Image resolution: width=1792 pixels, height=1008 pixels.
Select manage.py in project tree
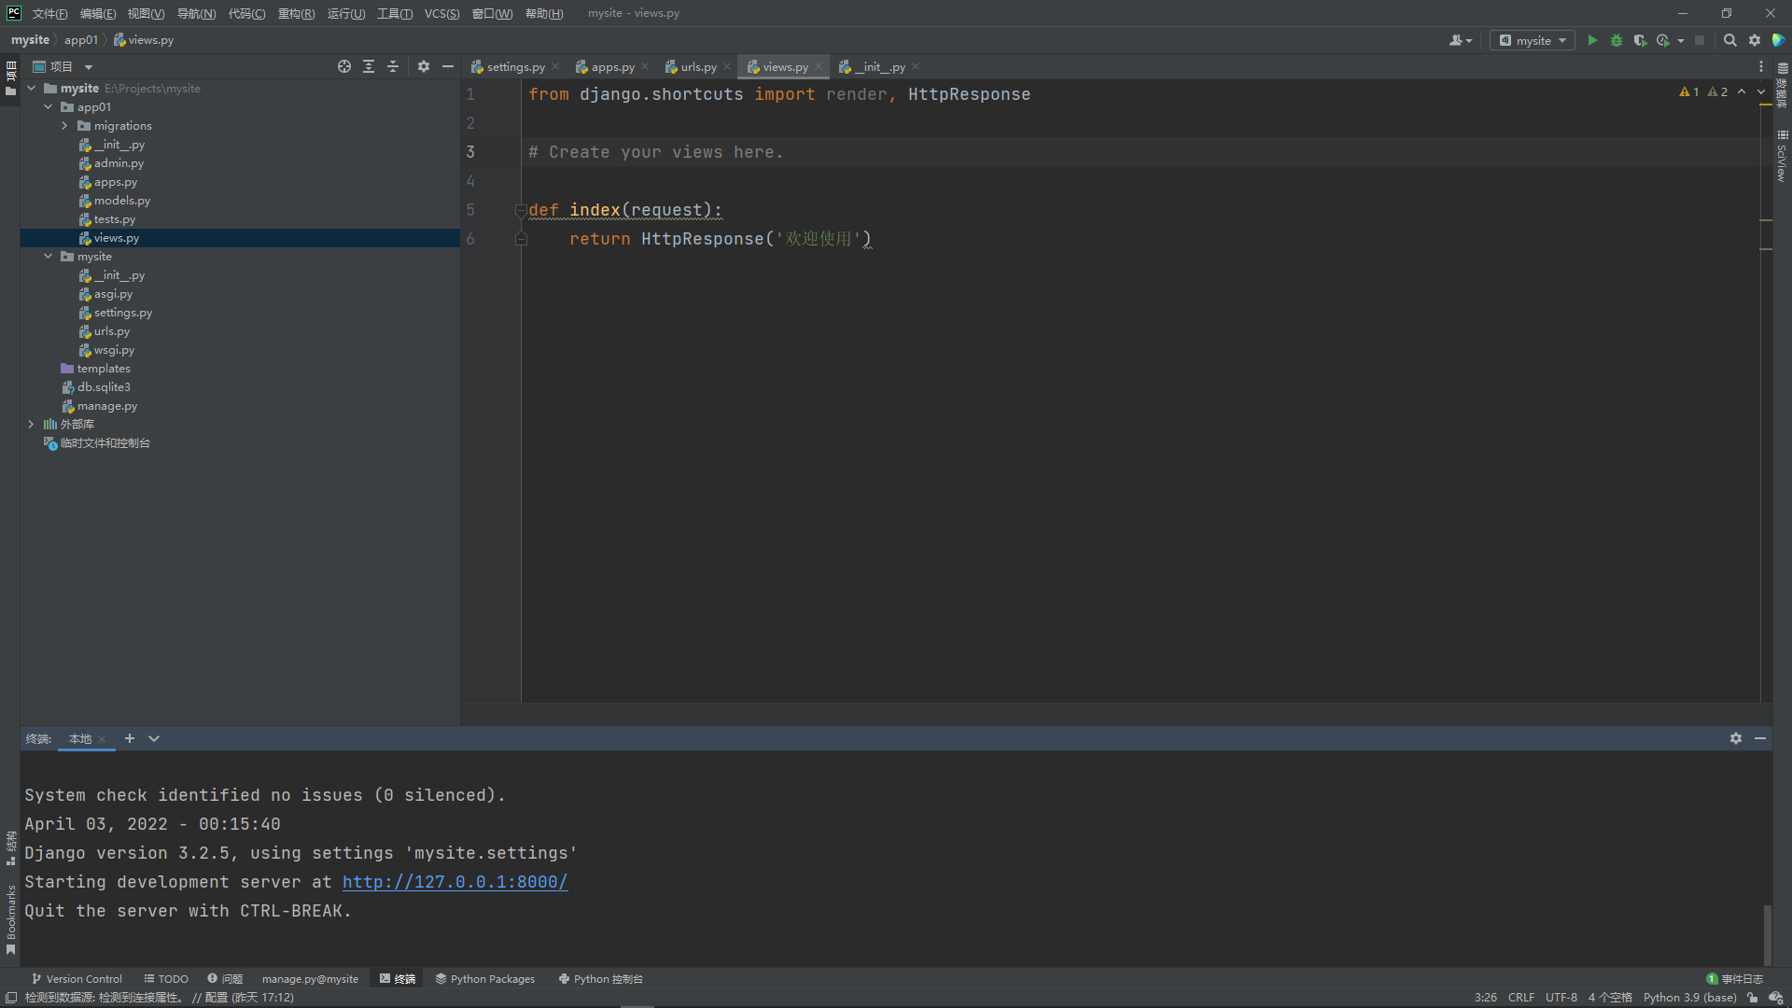[x=106, y=405]
